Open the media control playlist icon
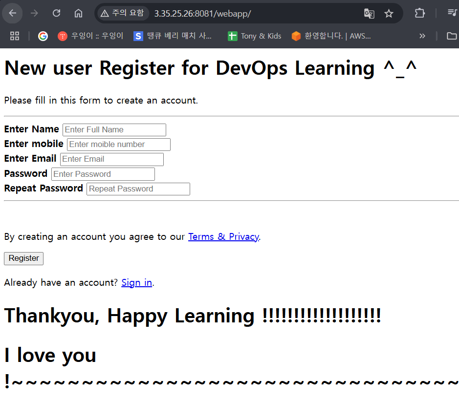459x402 pixels. pyautogui.click(x=453, y=13)
